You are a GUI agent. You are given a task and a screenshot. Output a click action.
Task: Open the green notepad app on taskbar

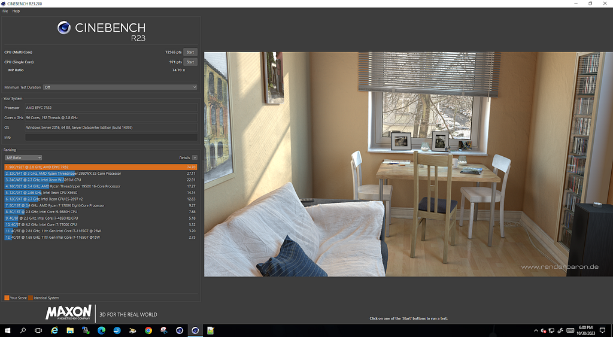tap(211, 331)
